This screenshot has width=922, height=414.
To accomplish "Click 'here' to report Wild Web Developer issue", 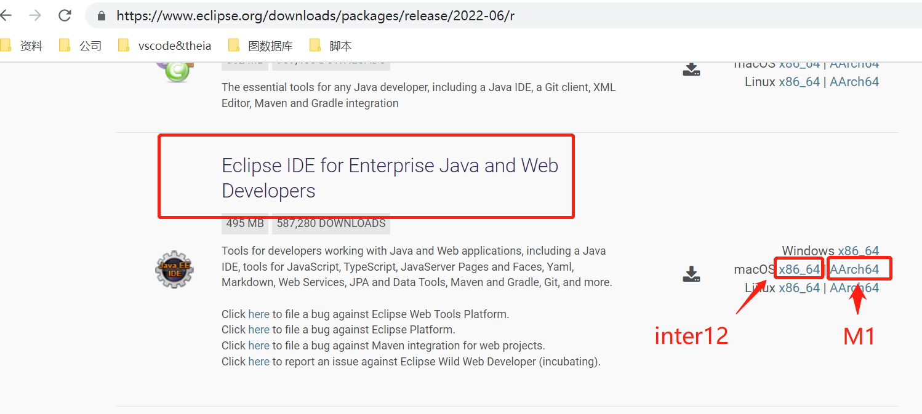I will 259,362.
